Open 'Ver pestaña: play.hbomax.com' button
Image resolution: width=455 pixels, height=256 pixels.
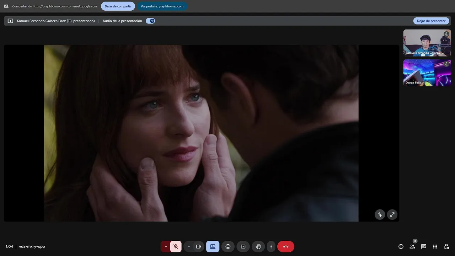point(162,6)
